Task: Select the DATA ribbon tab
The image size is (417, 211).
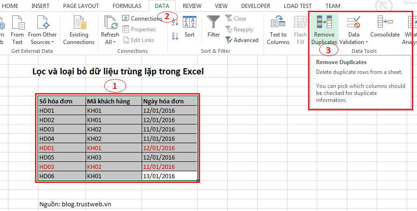Action: tap(162, 6)
